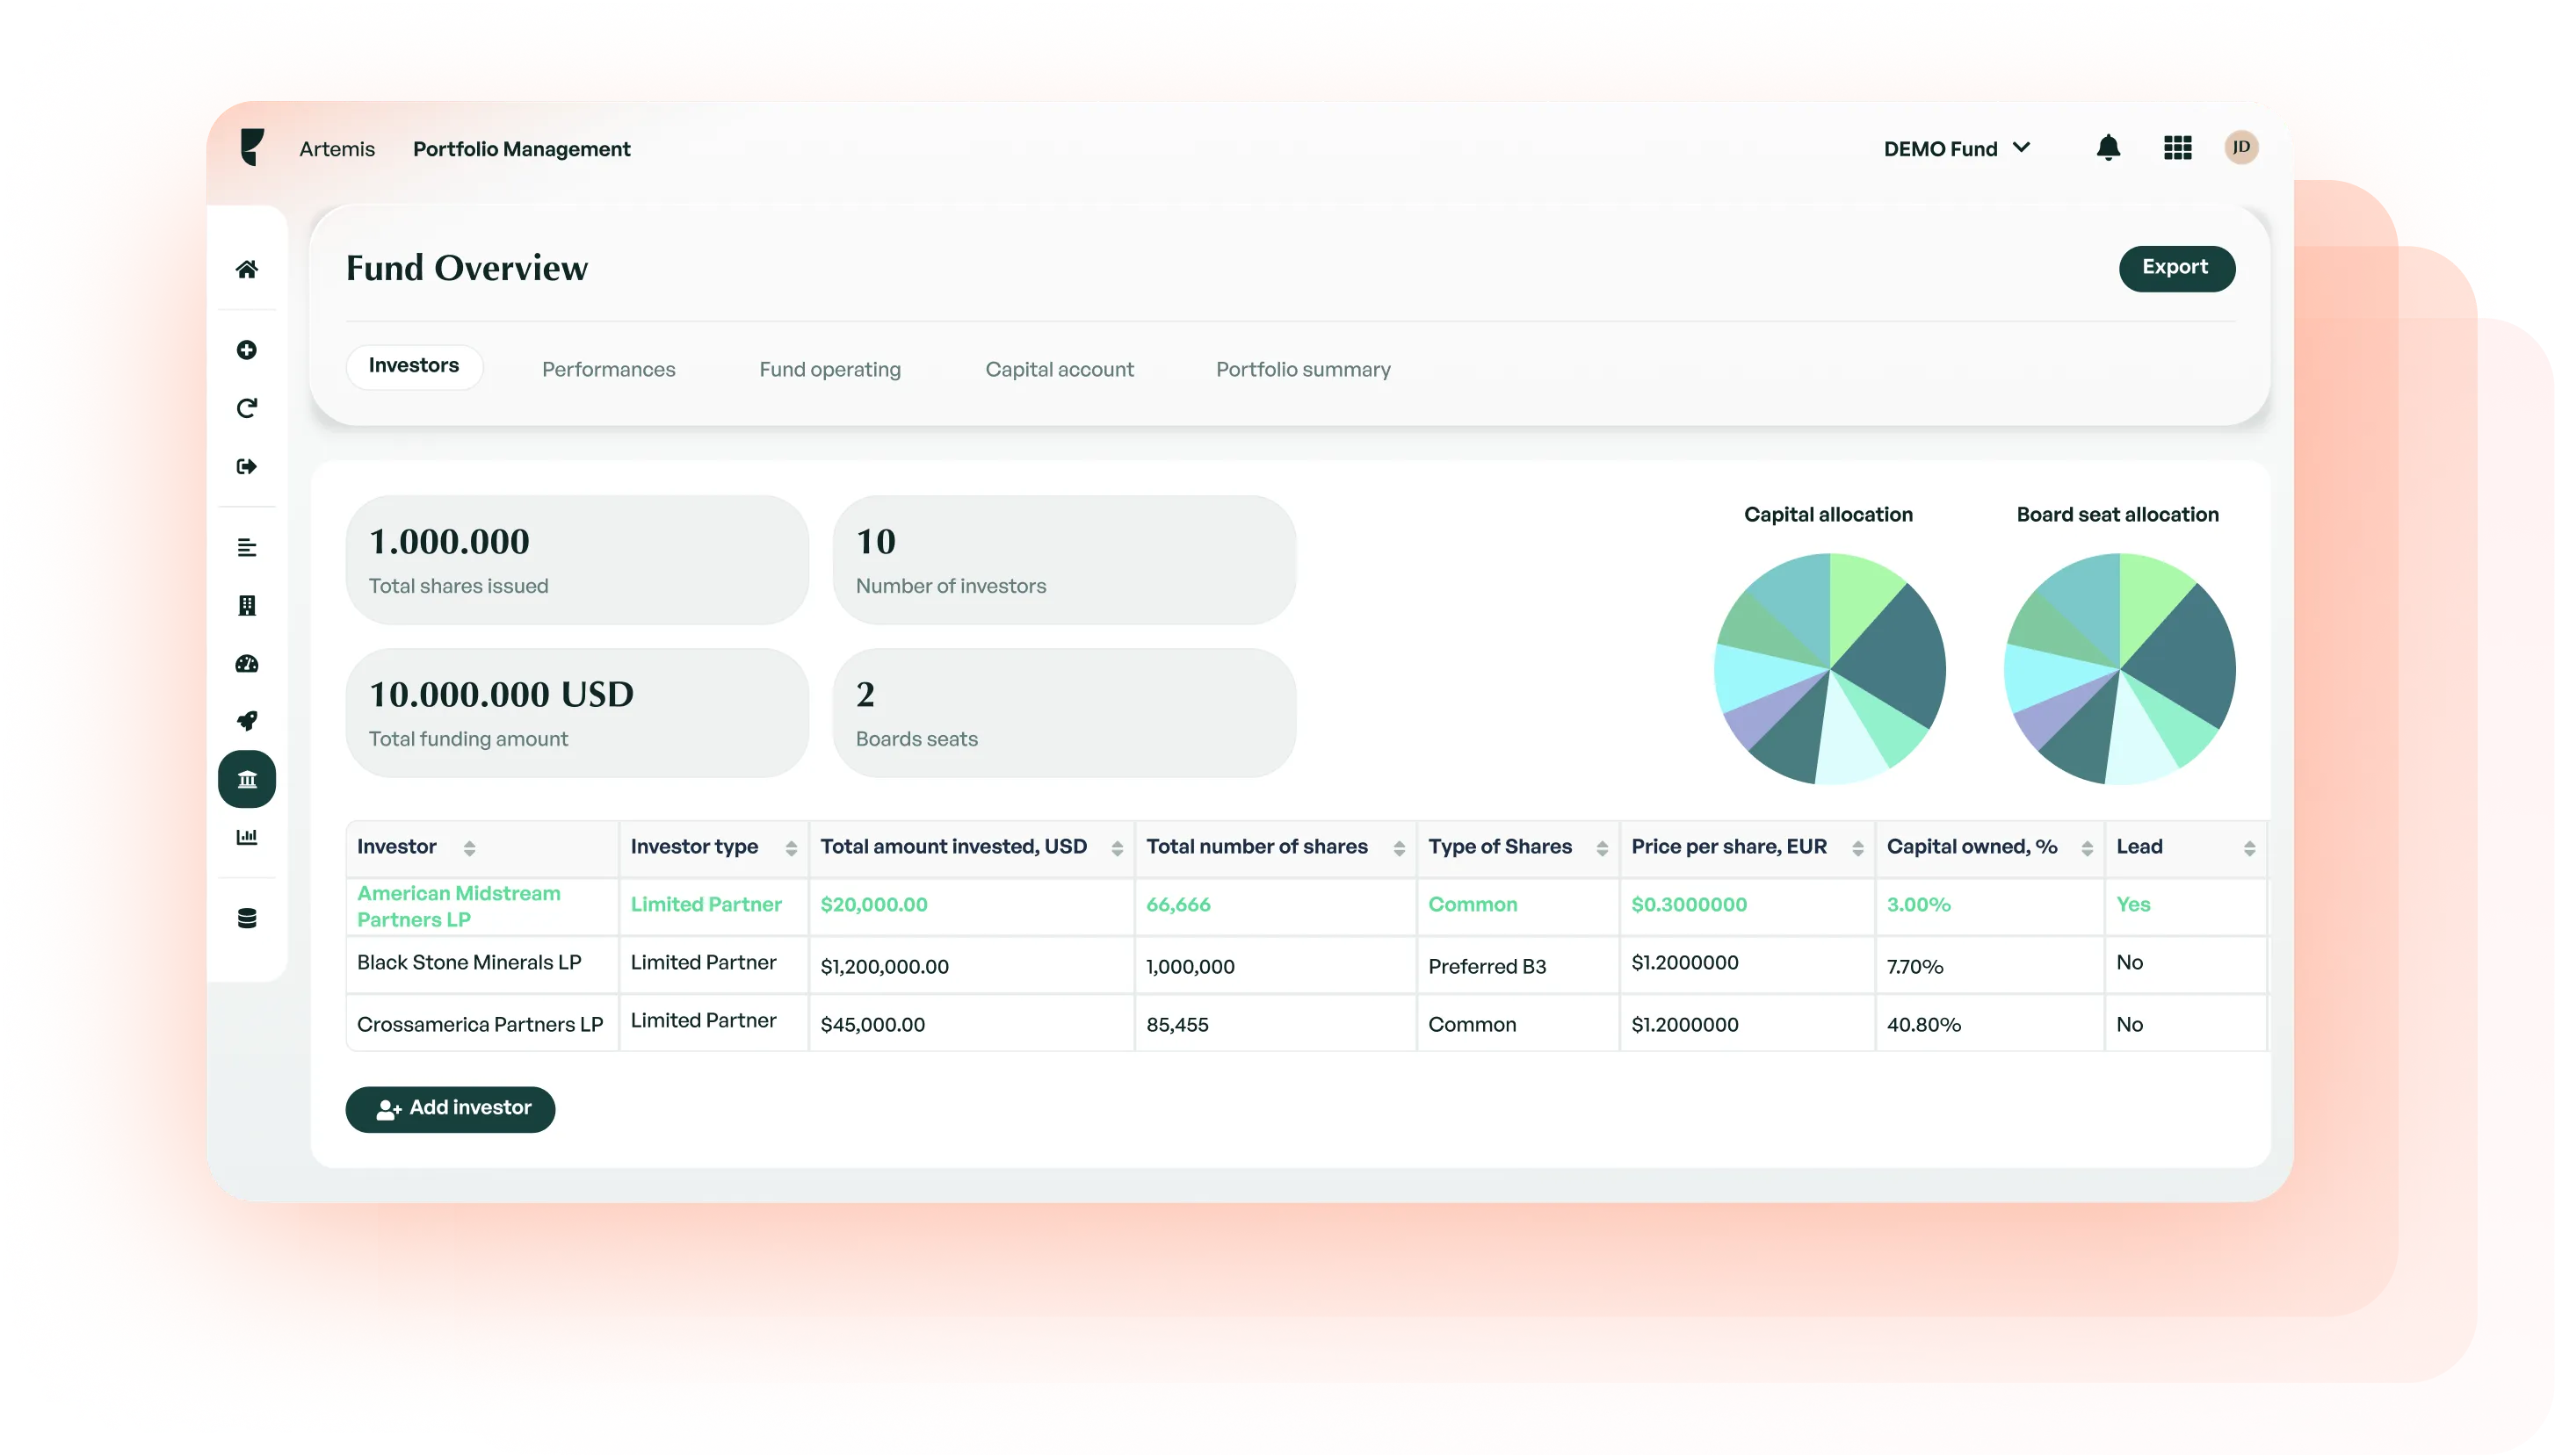Sort by Capital owned percentage
2555x1456 pixels.
[2086, 847]
